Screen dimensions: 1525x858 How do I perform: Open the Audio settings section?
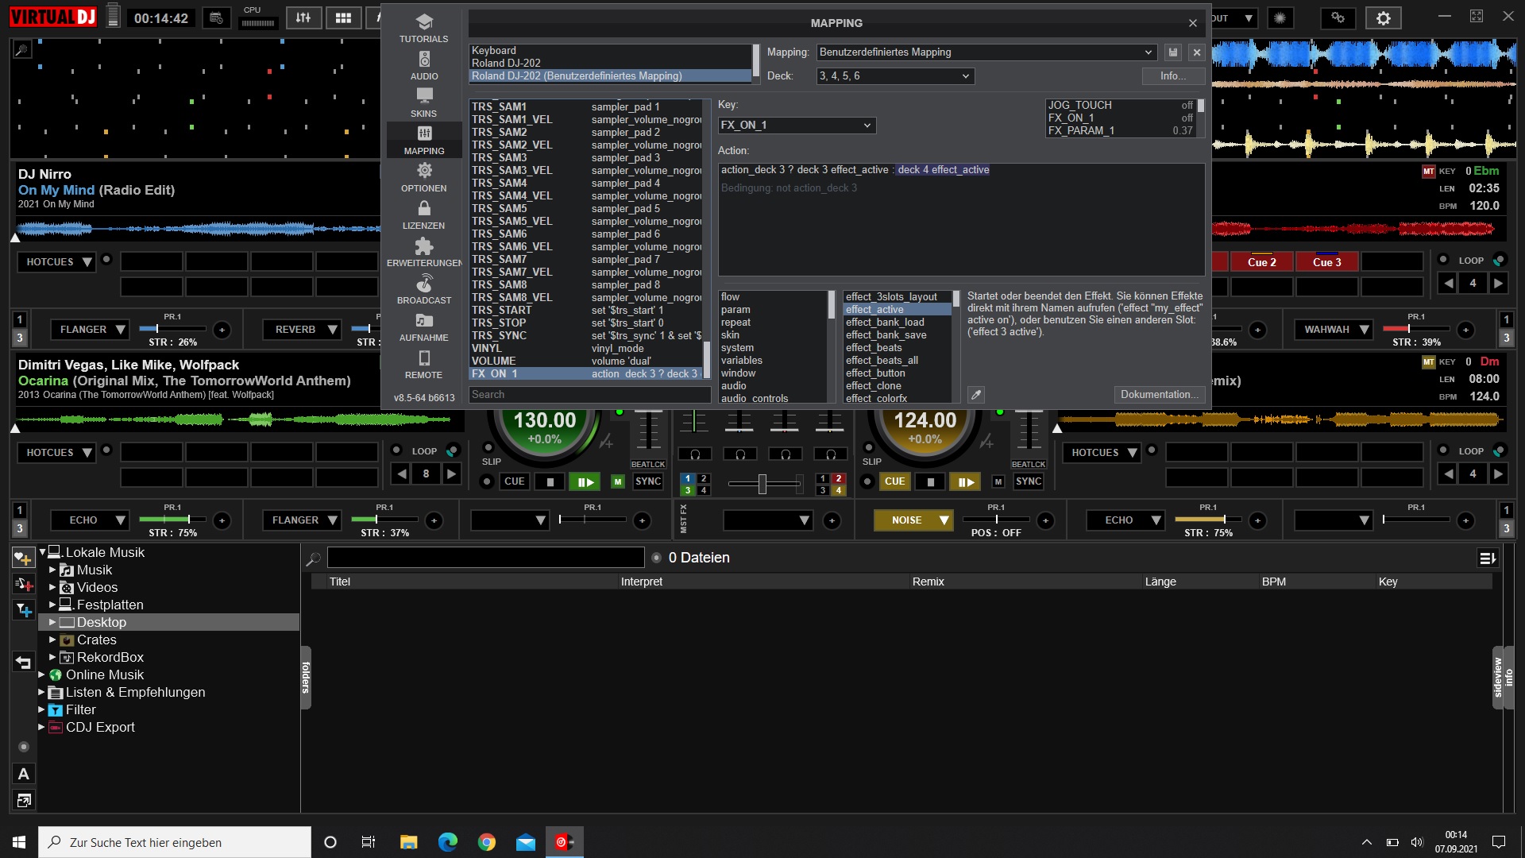coord(424,65)
